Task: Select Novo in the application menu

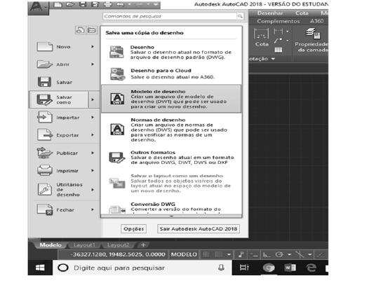Action: point(64,47)
